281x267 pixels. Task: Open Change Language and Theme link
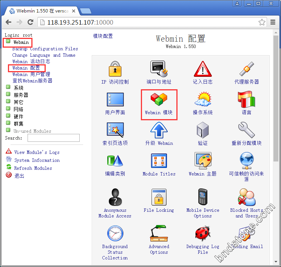pyautogui.click(x=44, y=55)
